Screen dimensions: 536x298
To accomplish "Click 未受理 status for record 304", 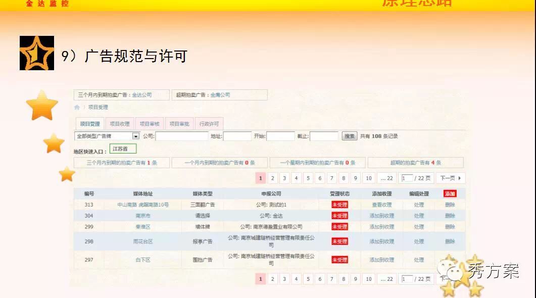I will pos(339,216).
